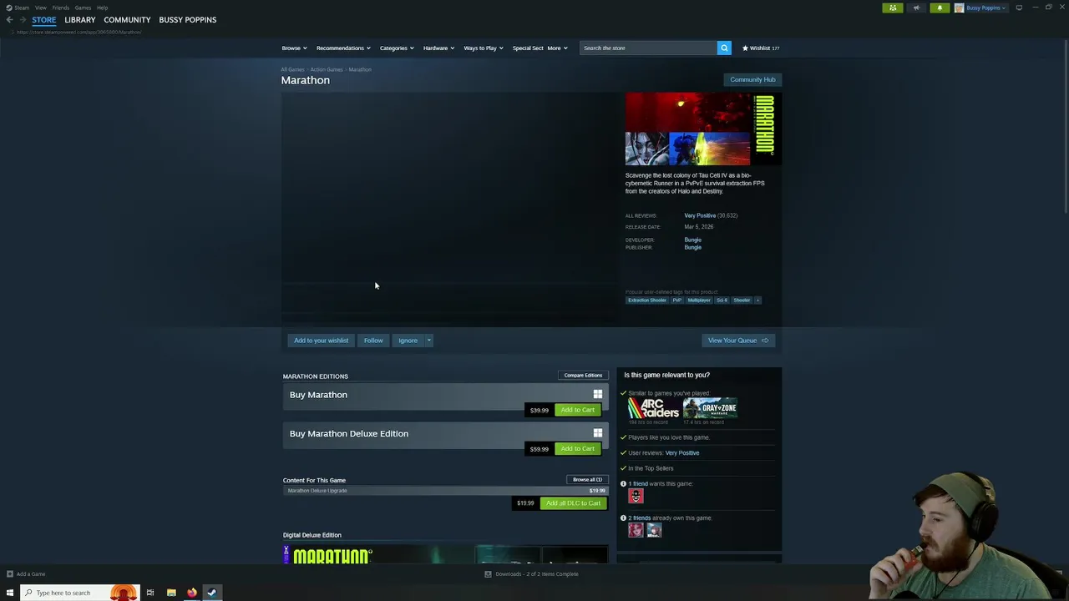This screenshot has height=601, width=1069.
Task: Add all DLC to Cart
Action: click(573, 503)
